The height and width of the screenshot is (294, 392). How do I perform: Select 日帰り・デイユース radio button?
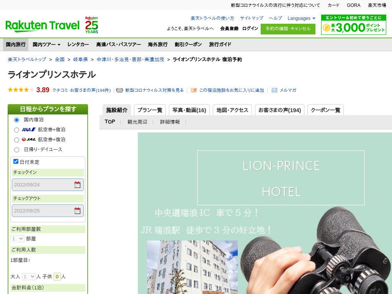click(16, 150)
